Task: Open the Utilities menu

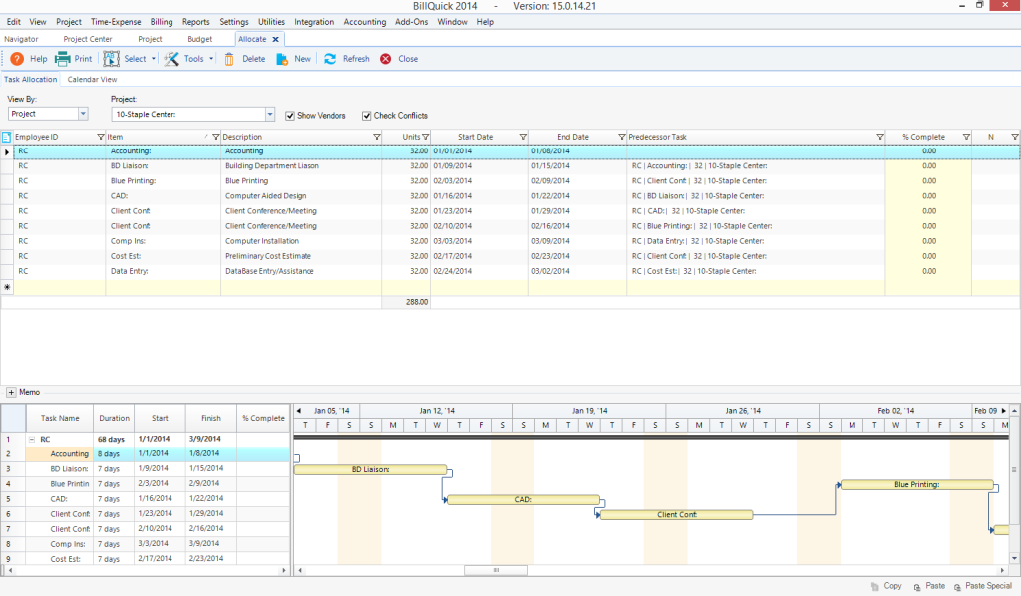Action: click(x=271, y=22)
